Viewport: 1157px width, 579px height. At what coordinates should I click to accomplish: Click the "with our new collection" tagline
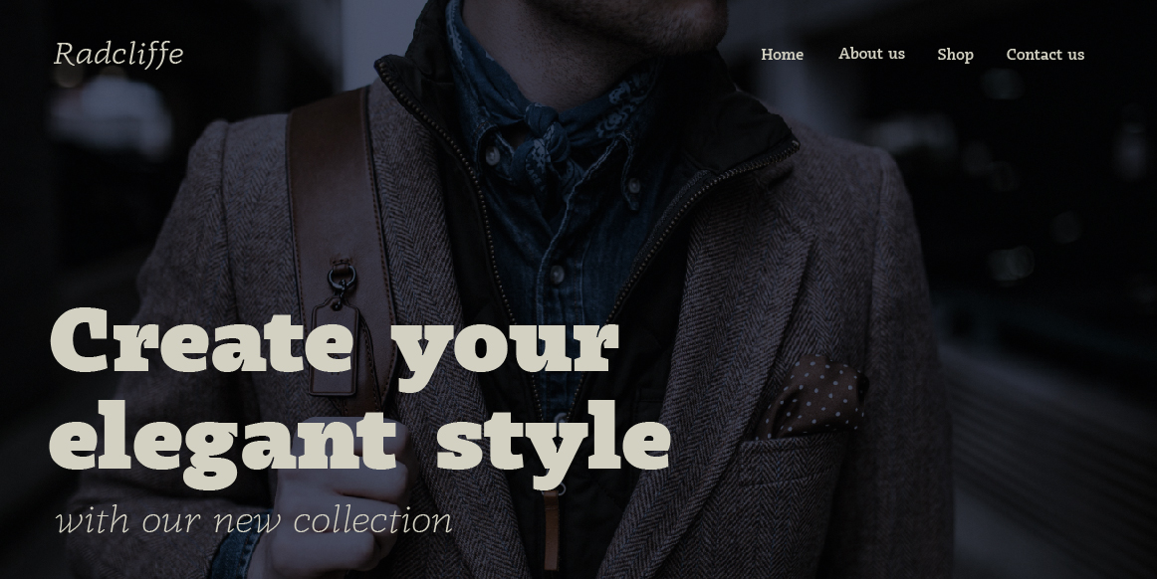pos(254,520)
